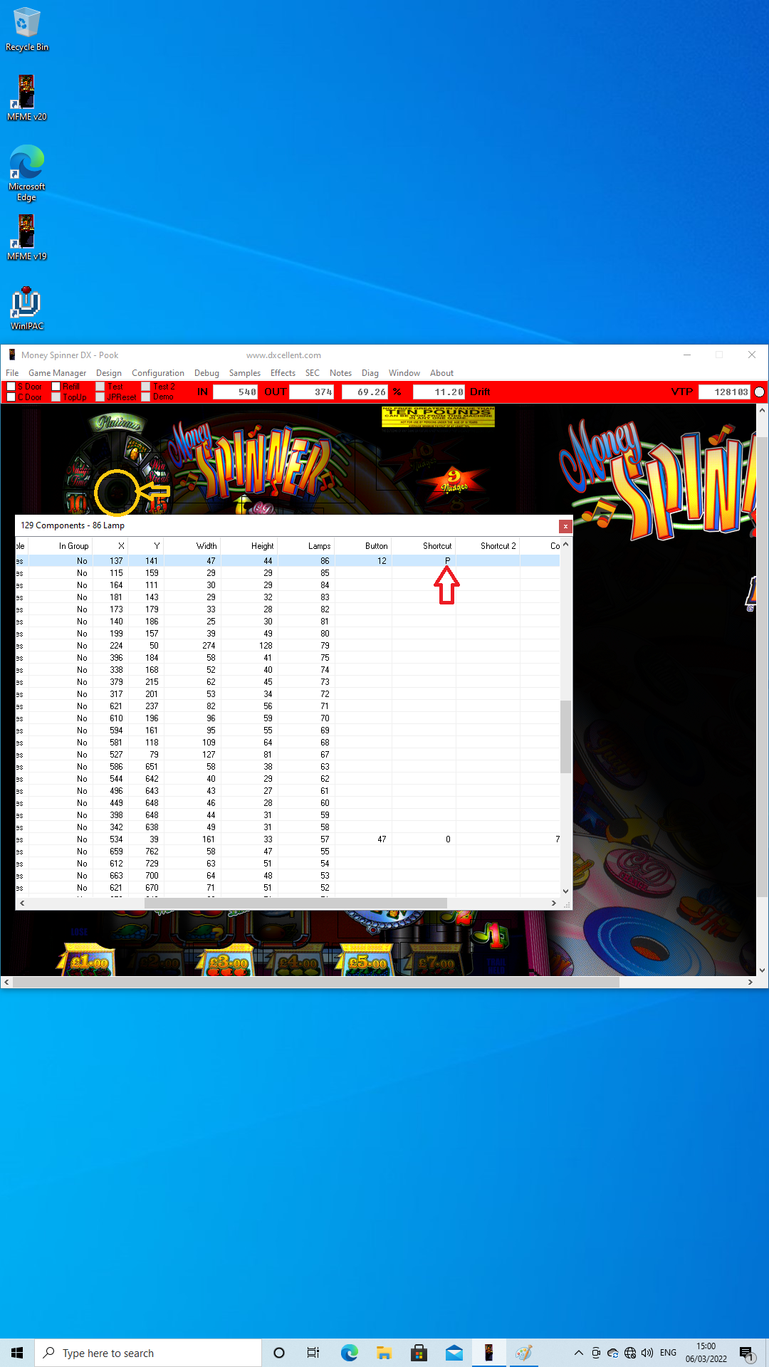Open the Game Manager menu
Screen dimensions: 769x1367
pyautogui.click(x=58, y=373)
